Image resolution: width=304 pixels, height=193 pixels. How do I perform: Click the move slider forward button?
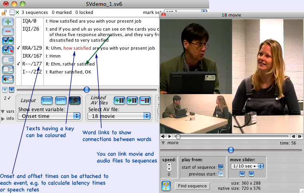point(251,174)
